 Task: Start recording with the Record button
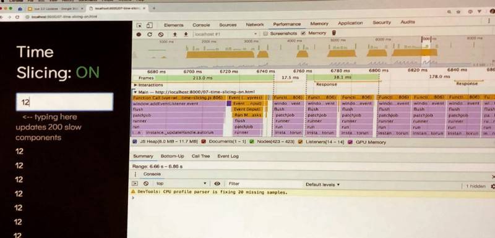pos(139,35)
